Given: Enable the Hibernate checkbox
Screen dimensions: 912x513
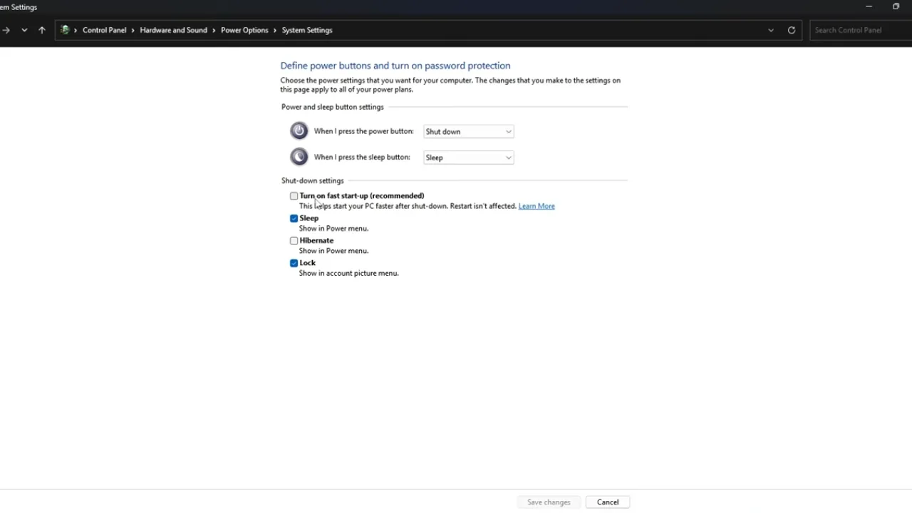Looking at the screenshot, I should tap(294, 240).
